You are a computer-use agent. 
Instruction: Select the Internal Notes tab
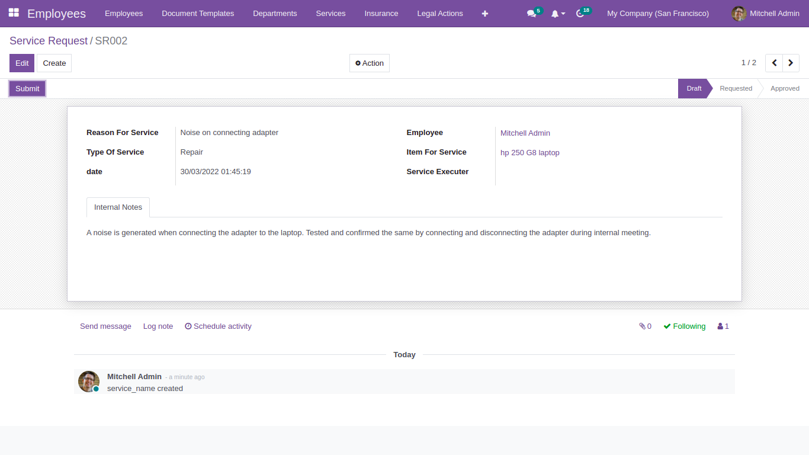pos(118,207)
